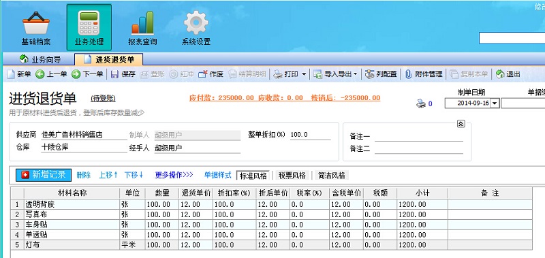545x258 pixels.
Task: Click the search box at top right
Action: point(512,38)
